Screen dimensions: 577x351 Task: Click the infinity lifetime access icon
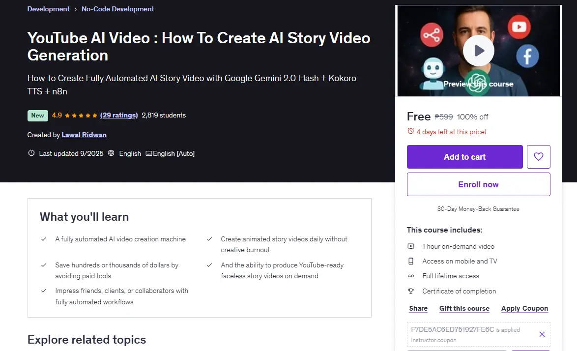tap(411, 276)
